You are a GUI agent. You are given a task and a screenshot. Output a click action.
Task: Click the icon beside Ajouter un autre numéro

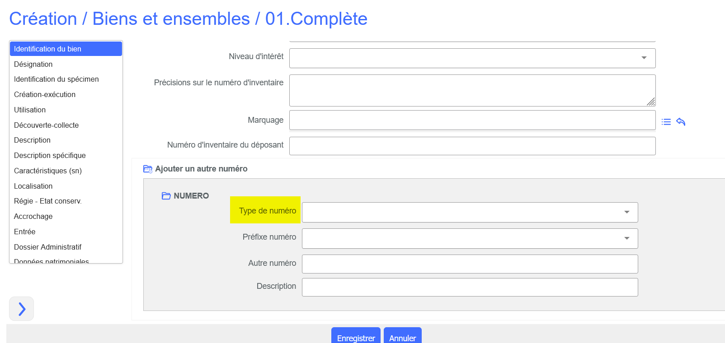(x=148, y=169)
